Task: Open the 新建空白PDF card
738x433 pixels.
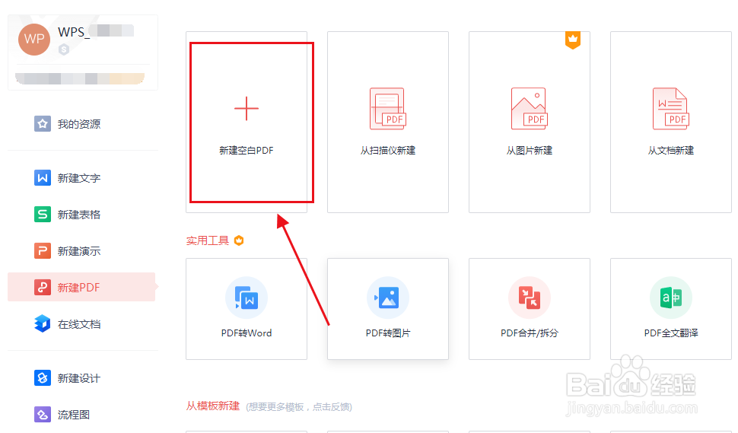Action: tap(247, 123)
